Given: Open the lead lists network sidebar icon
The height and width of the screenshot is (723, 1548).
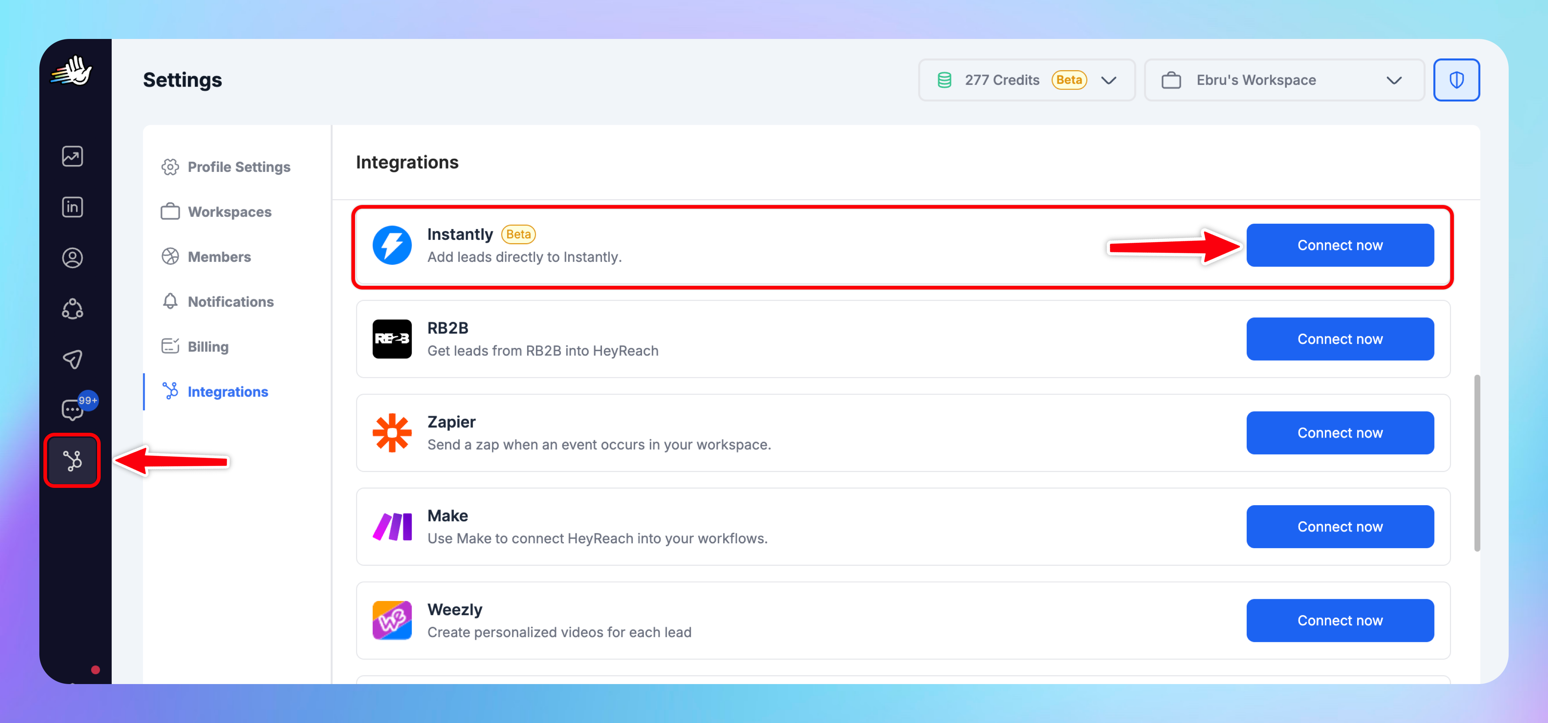Looking at the screenshot, I should click(x=72, y=309).
